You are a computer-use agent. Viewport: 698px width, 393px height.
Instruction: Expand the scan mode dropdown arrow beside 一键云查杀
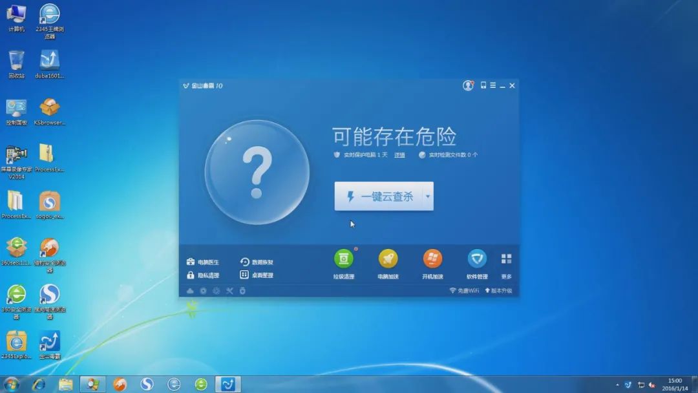[428, 197]
